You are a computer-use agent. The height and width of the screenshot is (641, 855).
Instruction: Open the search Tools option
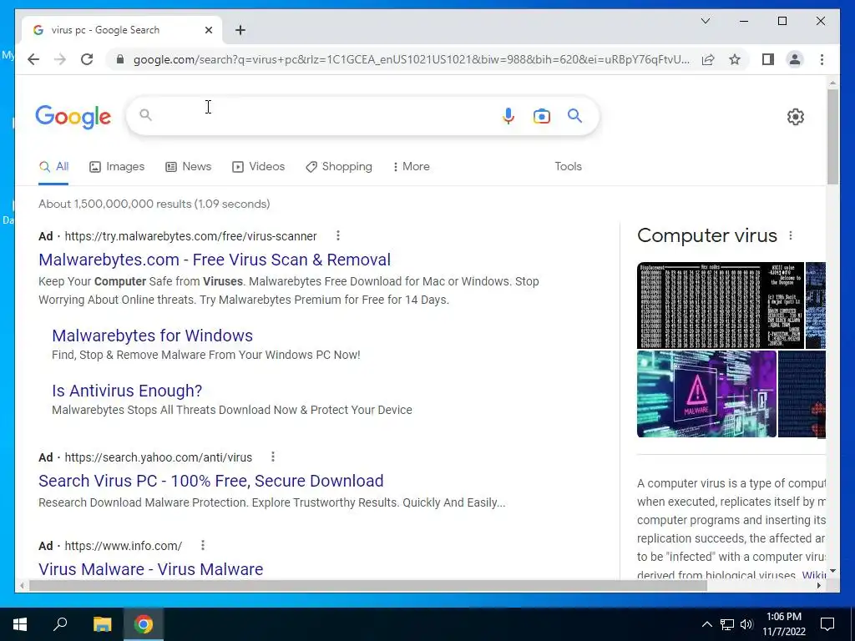pos(568,166)
